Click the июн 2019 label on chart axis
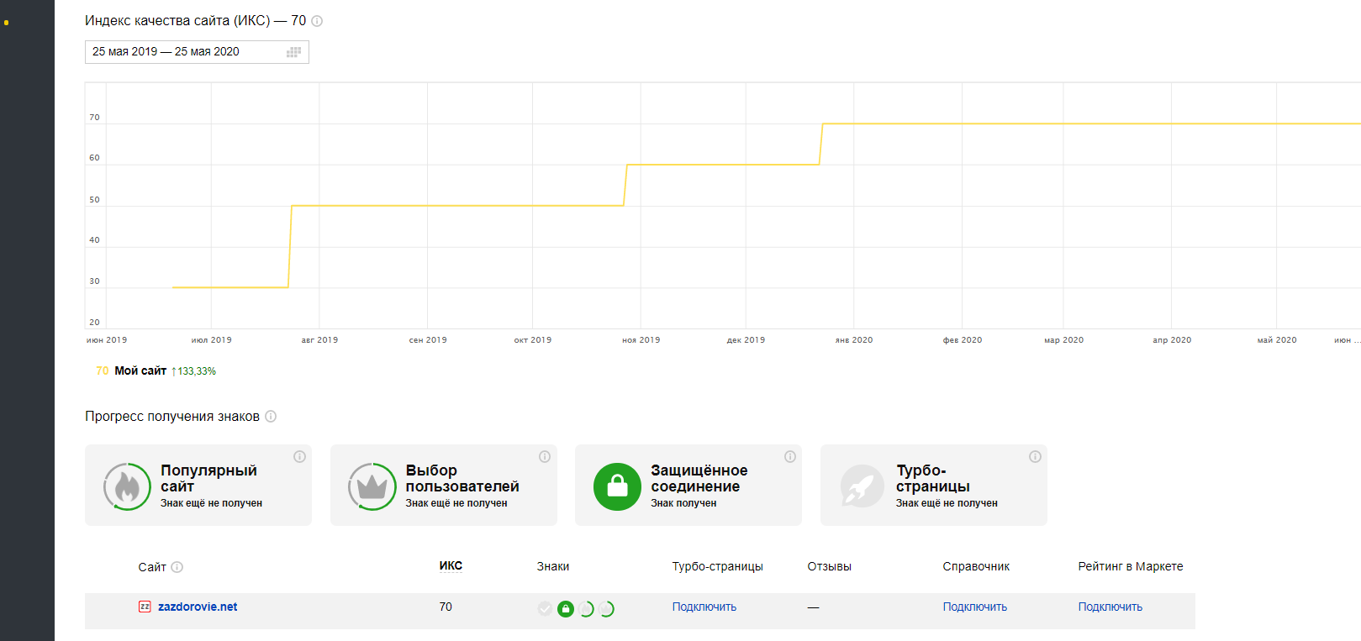 click(x=107, y=340)
